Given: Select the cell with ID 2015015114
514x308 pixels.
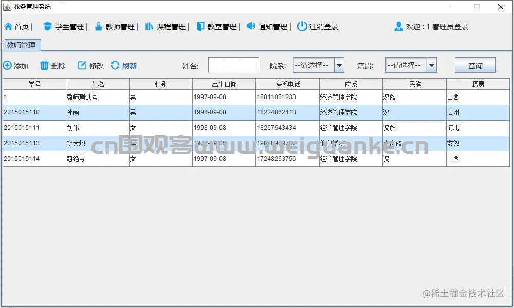Looking at the screenshot, I should [x=34, y=159].
